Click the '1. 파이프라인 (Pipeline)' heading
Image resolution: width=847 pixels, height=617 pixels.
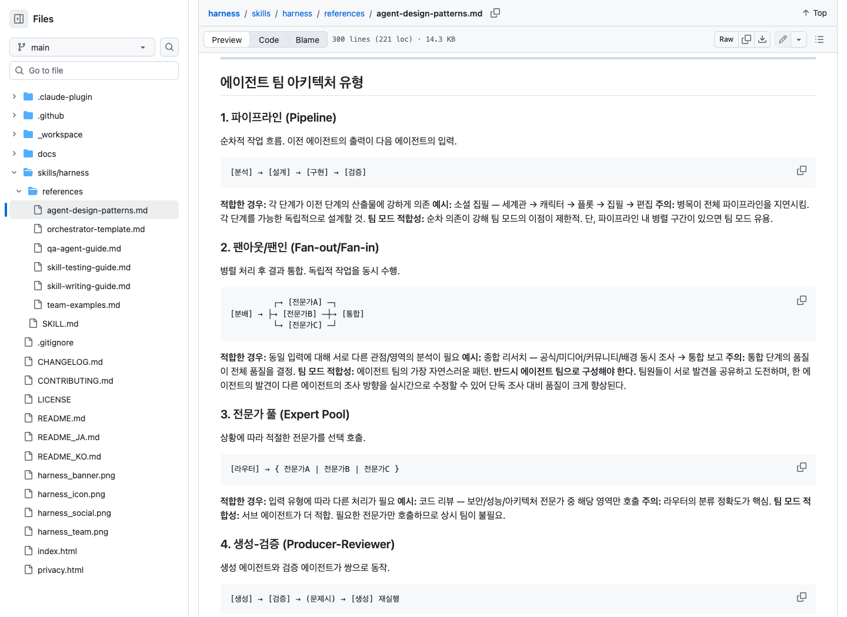[x=278, y=117]
